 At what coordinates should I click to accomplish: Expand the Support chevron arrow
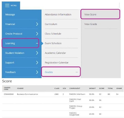pyautogui.click(x=37, y=62)
